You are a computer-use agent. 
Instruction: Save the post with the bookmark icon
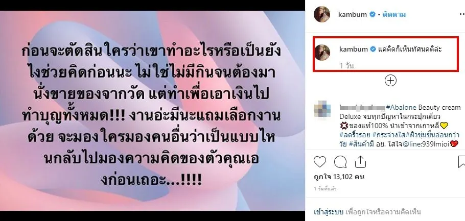[462, 162]
